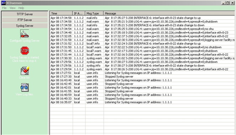Open the File menu
The width and height of the screenshot is (236, 135).
click(4, 8)
